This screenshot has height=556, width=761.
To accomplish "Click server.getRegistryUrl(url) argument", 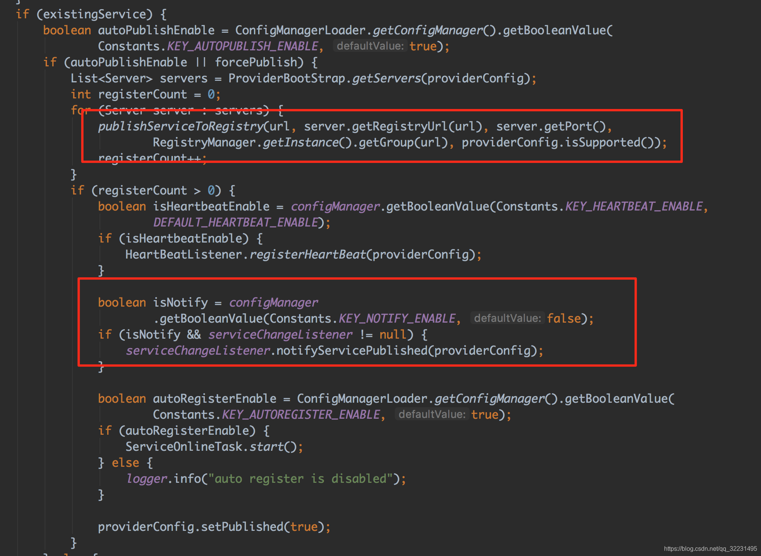I will click(393, 126).
